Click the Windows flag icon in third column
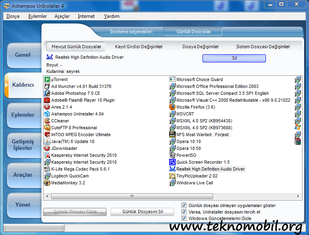 point(298,128)
